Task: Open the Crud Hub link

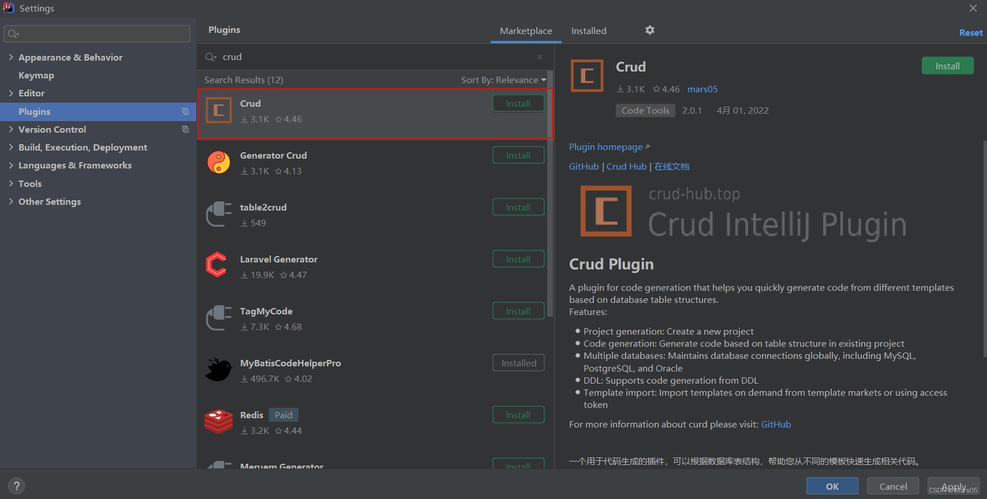Action: click(626, 167)
